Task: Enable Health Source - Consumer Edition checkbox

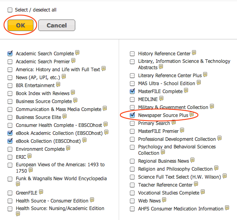Action: [x=10, y=201]
